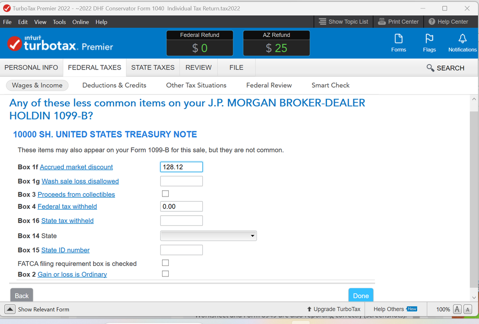This screenshot has width=479, height=324.
Task: Click the Box 16 state tax withheld field
Action: point(181,220)
